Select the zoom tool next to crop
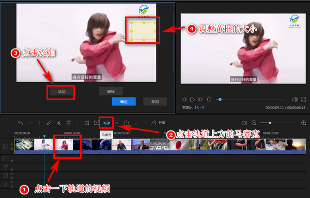The image size is (310, 198). tap(96, 123)
